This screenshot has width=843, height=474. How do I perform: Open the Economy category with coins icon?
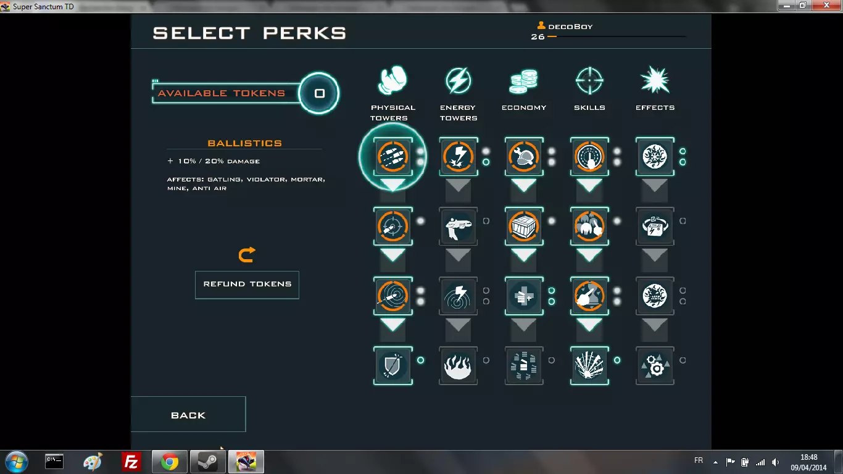click(x=524, y=89)
